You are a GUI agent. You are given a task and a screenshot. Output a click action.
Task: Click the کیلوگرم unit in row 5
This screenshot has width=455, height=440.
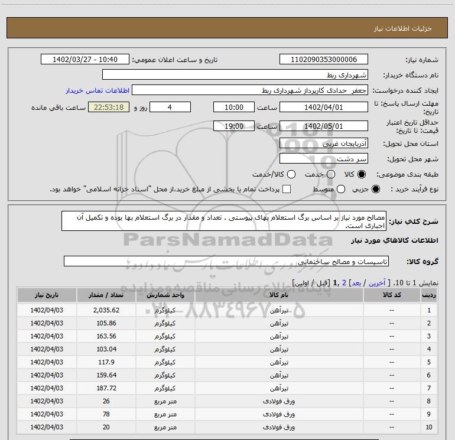click(165, 362)
